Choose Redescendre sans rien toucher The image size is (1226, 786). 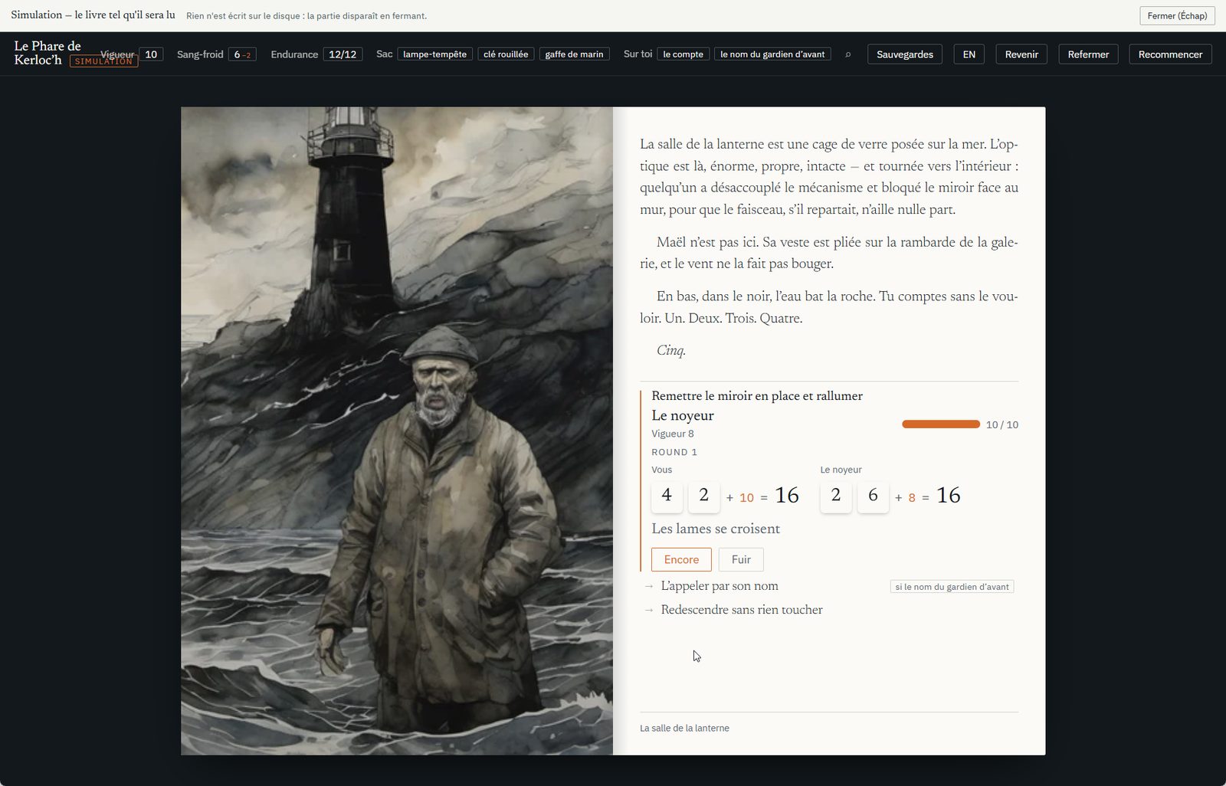pyautogui.click(x=742, y=610)
